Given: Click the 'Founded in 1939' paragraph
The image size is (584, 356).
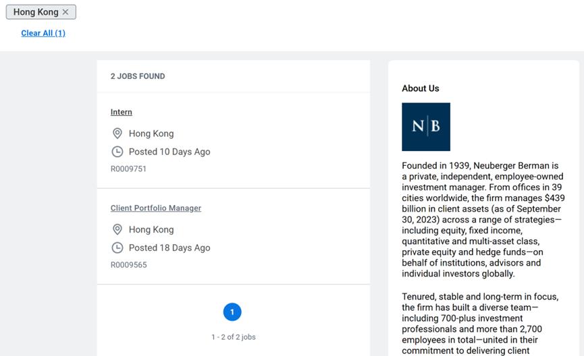Looking at the screenshot, I should point(482,220).
